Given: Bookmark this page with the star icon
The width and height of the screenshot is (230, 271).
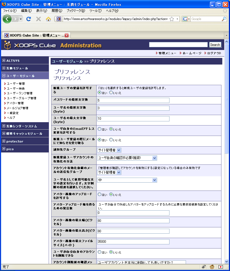Looking at the screenshot, I should pos(172,19).
